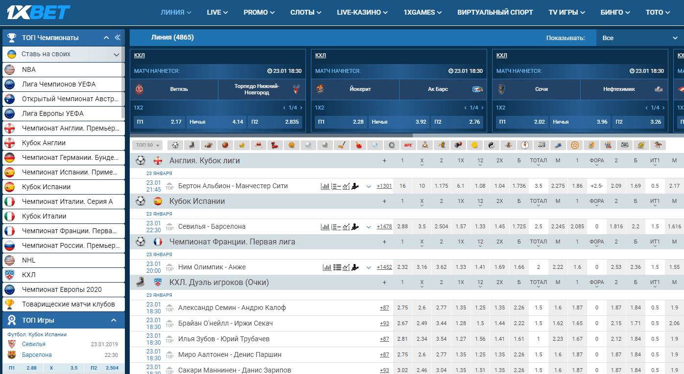Open the ЛИНИЯ menu
This screenshot has width=684, height=374.
coord(176,12)
